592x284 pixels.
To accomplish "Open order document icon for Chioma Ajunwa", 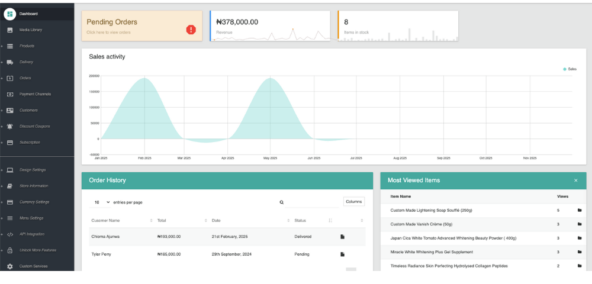I will (342, 237).
